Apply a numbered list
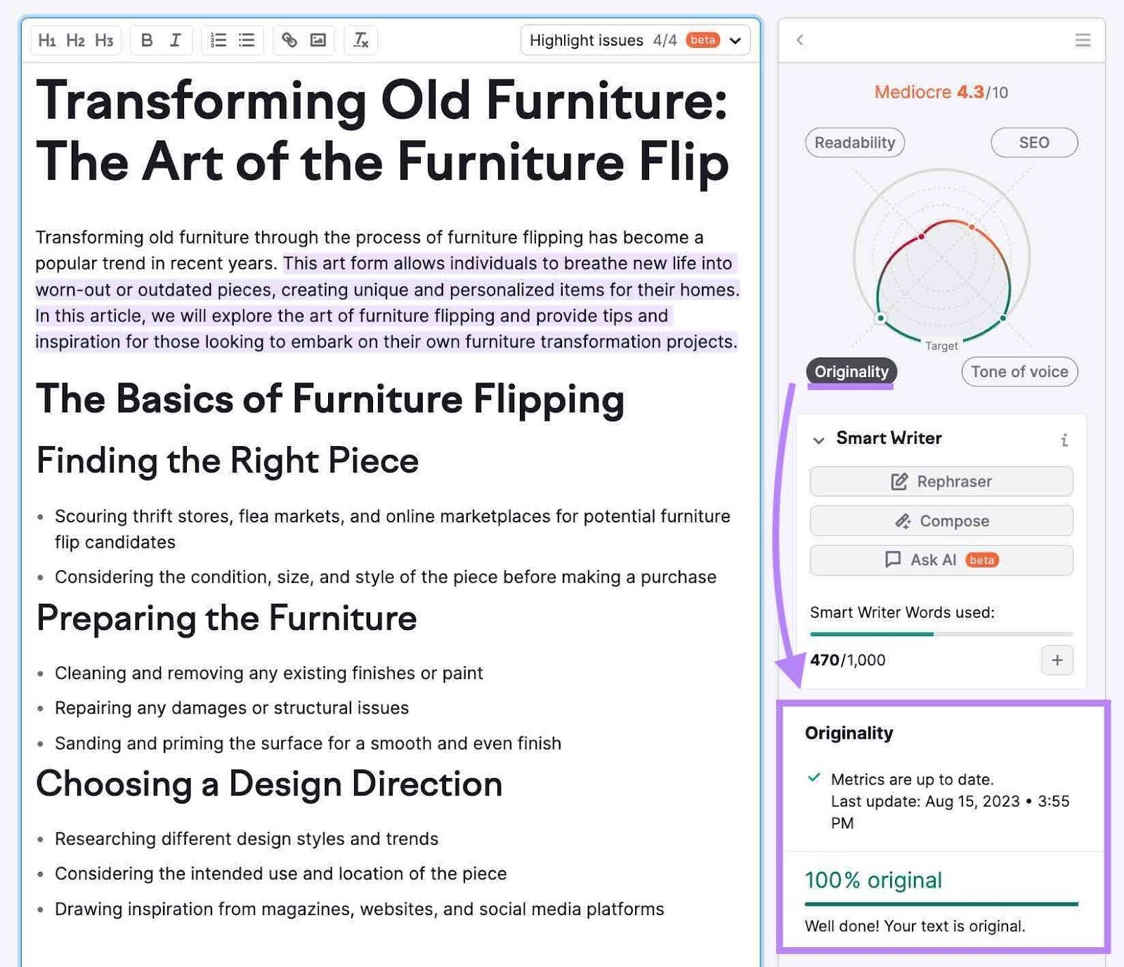 point(218,40)
